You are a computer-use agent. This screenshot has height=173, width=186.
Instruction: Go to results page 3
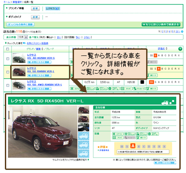point(166,31)
